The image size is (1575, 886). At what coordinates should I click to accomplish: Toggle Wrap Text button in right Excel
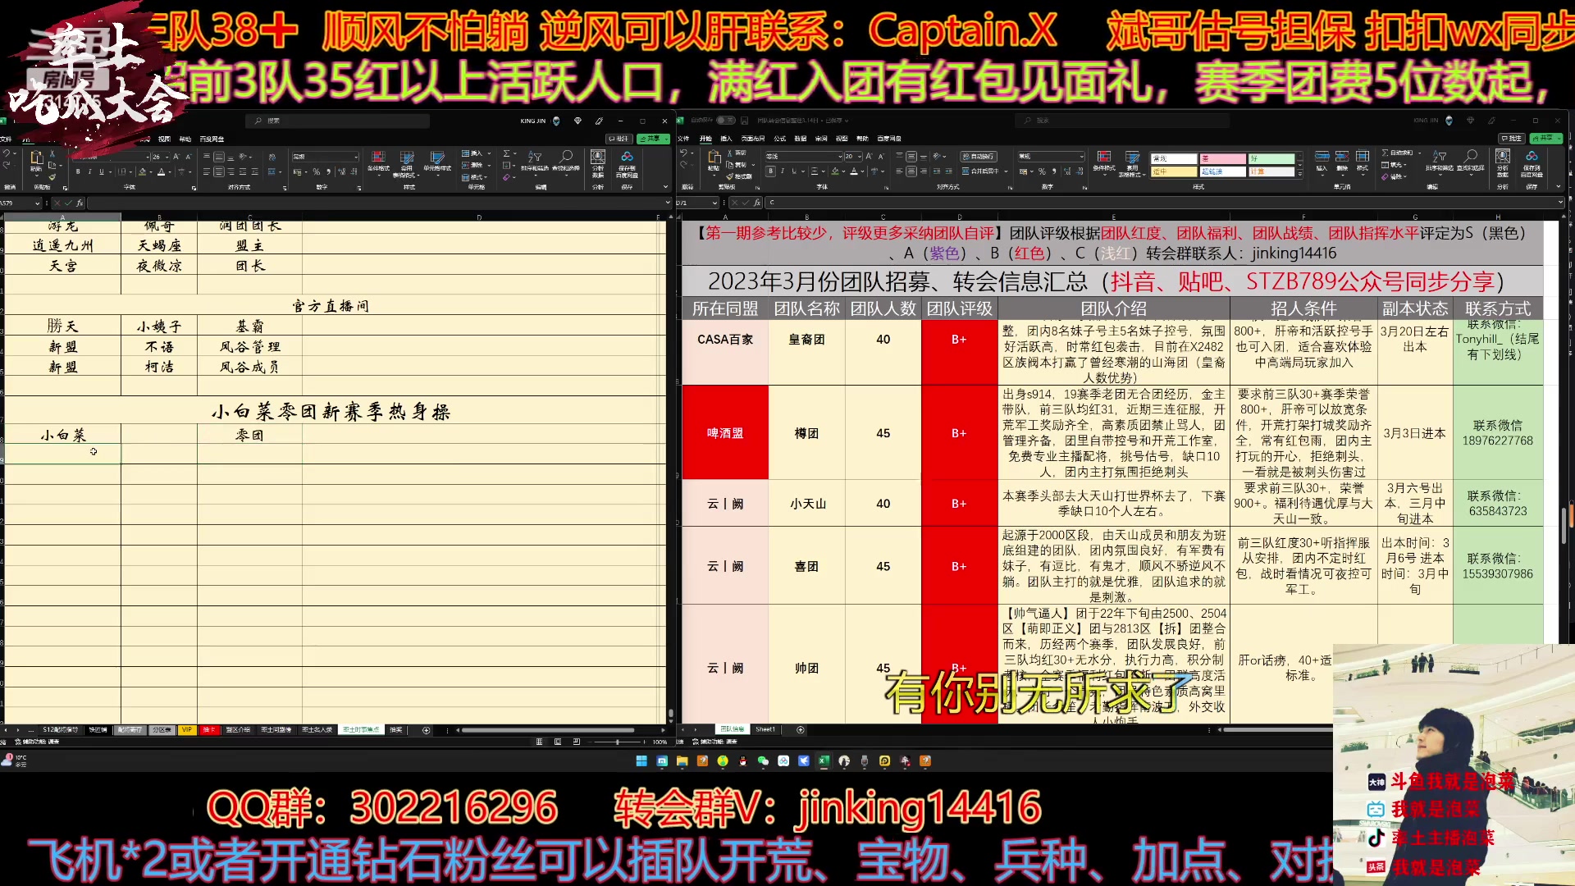(979, 156)
